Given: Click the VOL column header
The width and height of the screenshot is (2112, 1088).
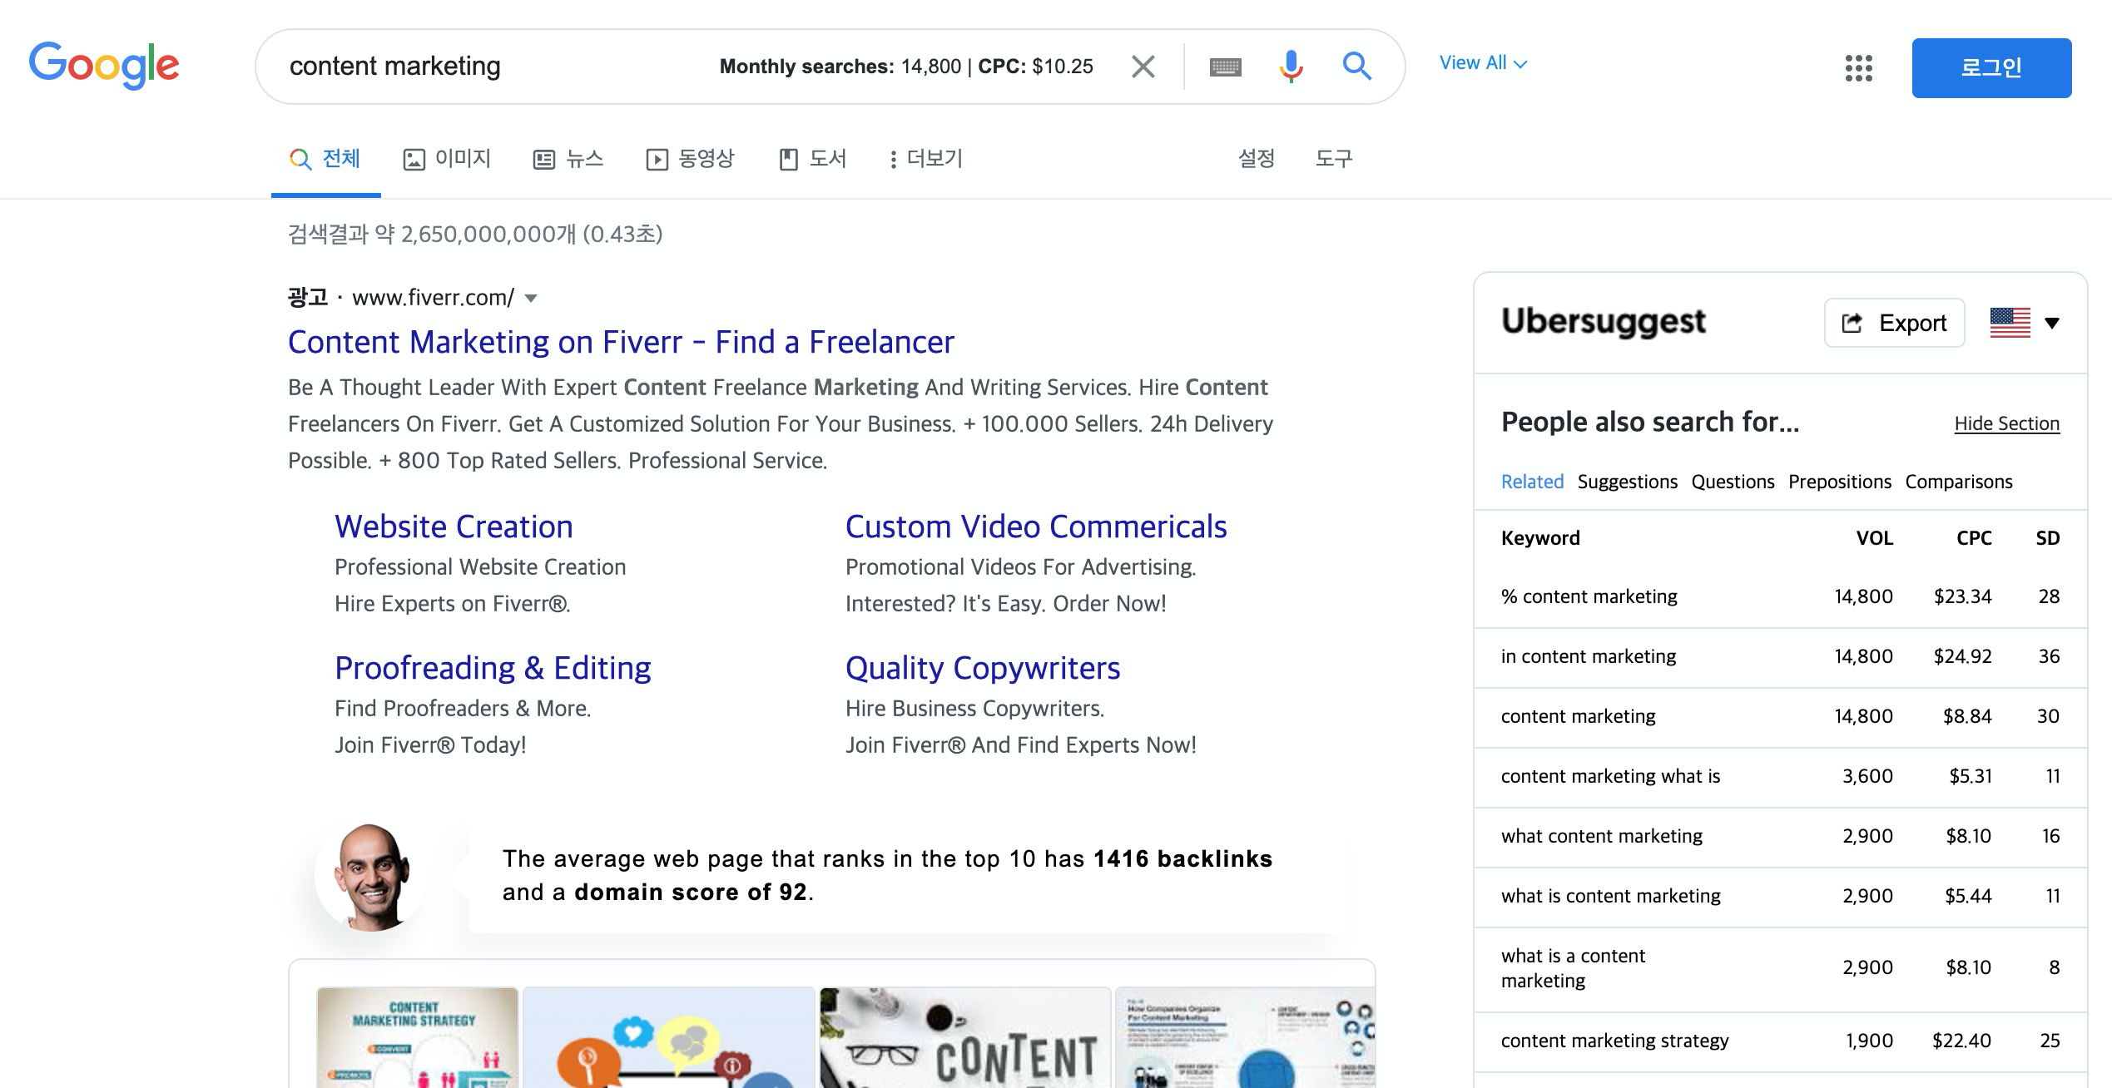Looking at the screenshot, I should point(1875,538).
